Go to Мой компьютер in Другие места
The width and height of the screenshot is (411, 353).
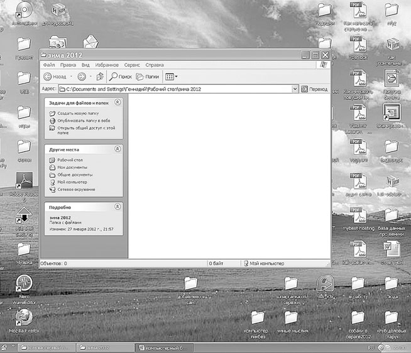(x=72, y=182)
